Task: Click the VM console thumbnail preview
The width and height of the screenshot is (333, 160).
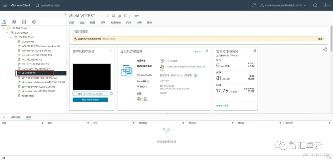Action: coord(92,77)
